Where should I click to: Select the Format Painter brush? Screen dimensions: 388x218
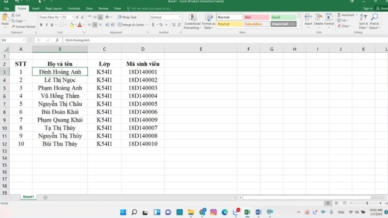(13, 27)
